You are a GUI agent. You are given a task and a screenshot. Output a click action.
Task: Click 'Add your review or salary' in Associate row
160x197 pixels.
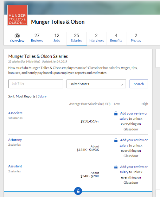coord(134,116)
